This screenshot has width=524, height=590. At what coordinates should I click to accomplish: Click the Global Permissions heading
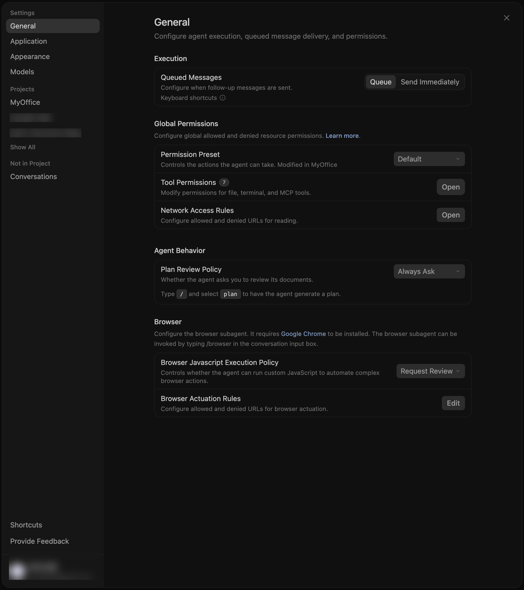click(x=186, y=124)
